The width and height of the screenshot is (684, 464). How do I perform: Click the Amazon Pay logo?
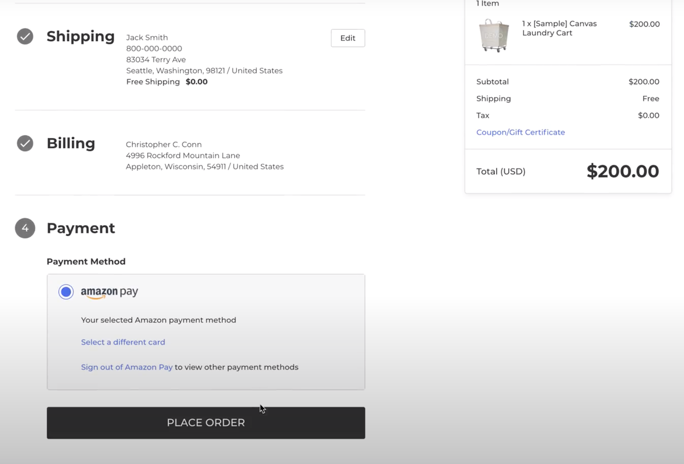109,292
